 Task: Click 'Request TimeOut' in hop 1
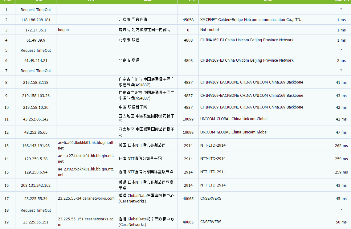[x=36, y=10]
